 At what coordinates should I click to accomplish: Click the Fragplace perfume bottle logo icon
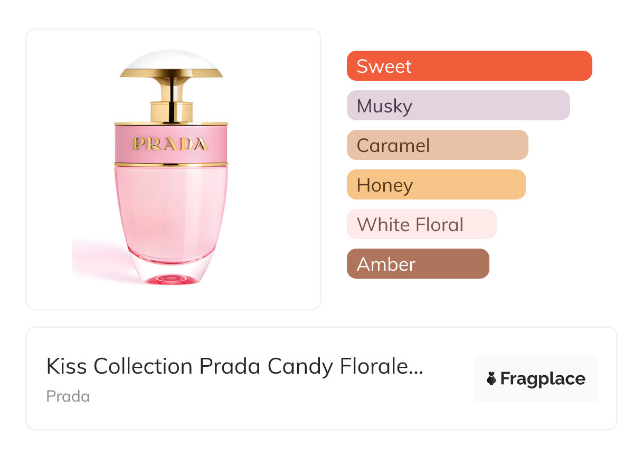tap(491, 378)
